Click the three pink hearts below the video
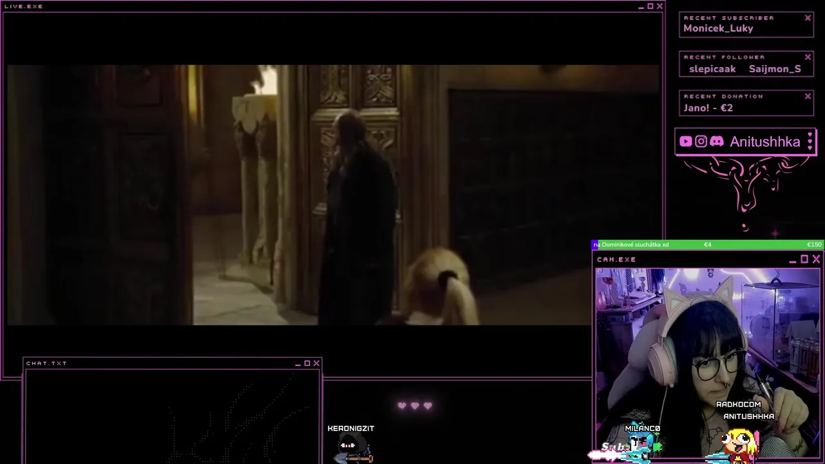825x464 pixels. pyautogui.click(x=414, y=405)
